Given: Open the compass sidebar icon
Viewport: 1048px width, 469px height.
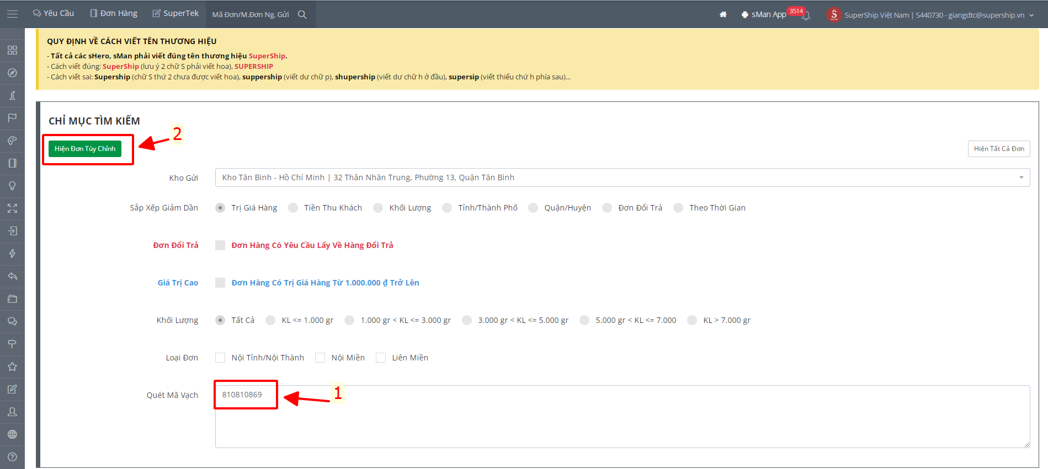Looking at the screenshot, I should pyautogui.click(x=12, y=73).
